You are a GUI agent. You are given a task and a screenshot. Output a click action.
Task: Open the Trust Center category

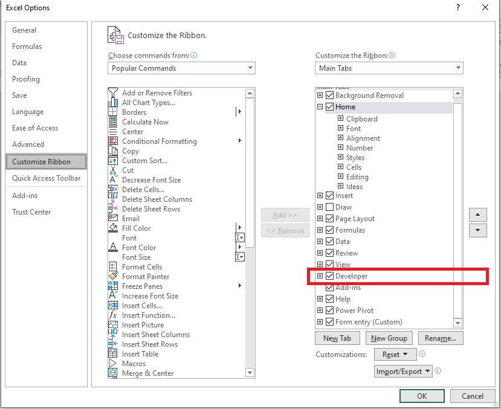[31, 212]
